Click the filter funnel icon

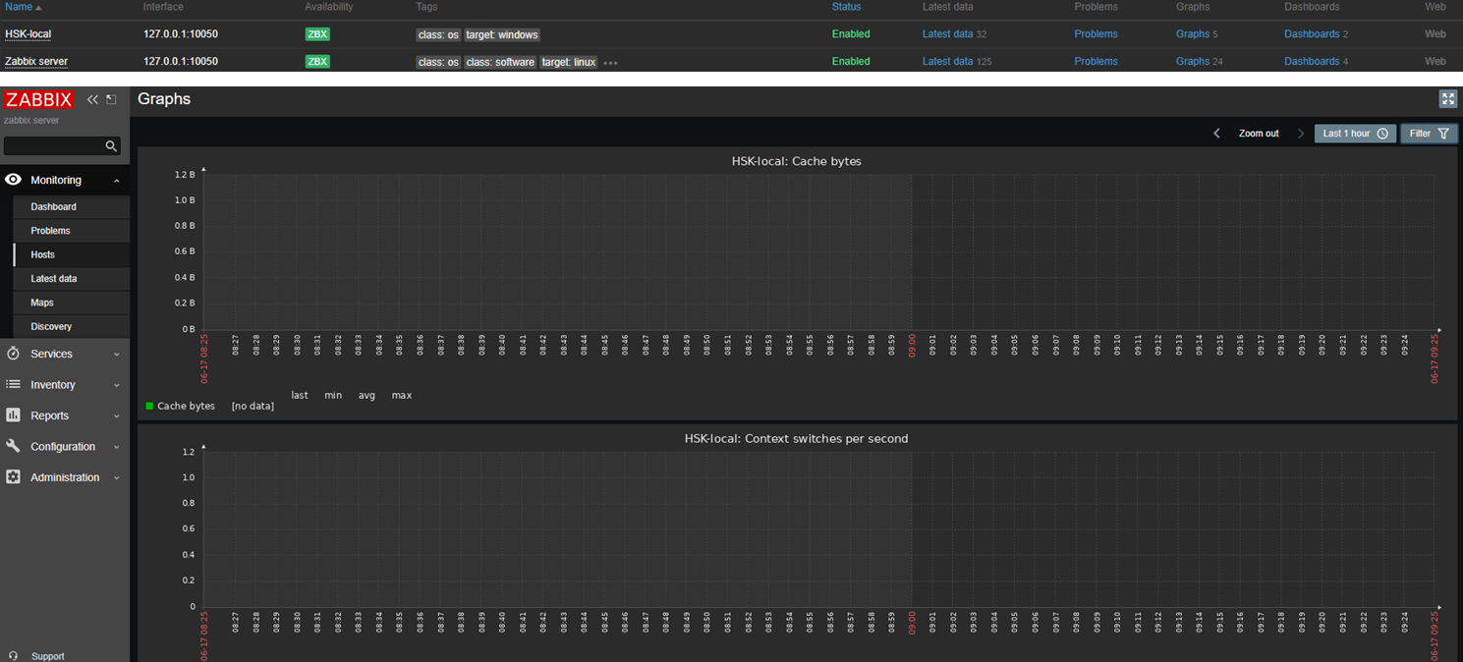point(1443,134)
